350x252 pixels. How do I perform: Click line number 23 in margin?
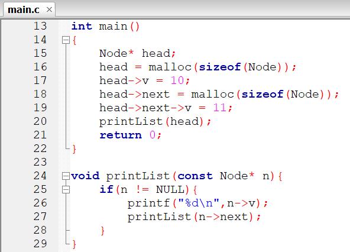[x=40, y=162]
